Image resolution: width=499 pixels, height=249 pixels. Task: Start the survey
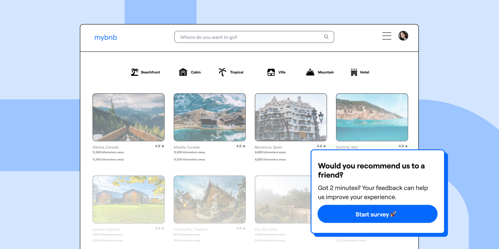pyautogui.click(x=378, y=214)
